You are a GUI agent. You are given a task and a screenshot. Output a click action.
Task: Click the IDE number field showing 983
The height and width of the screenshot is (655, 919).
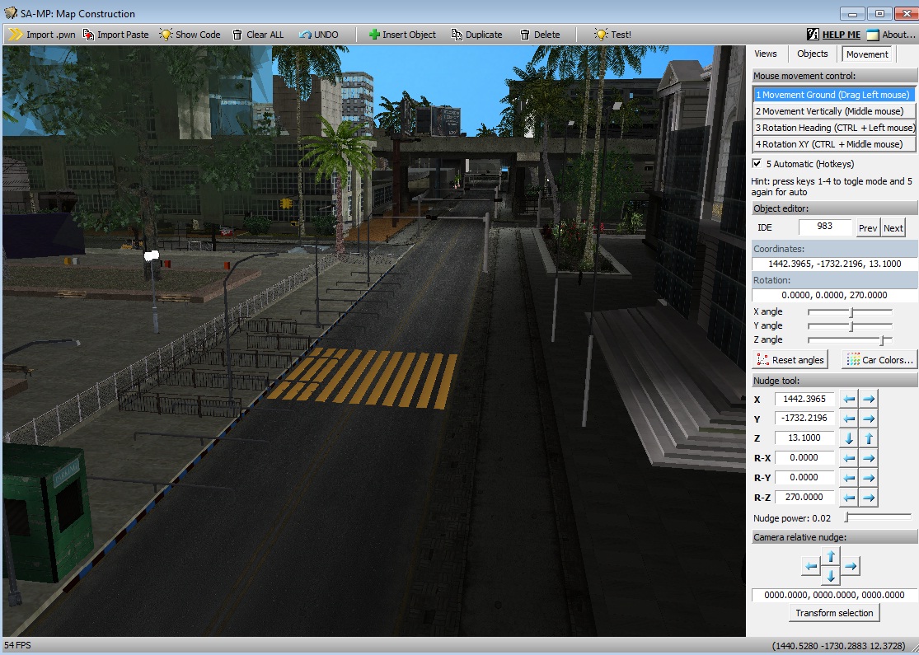(825, 226)
